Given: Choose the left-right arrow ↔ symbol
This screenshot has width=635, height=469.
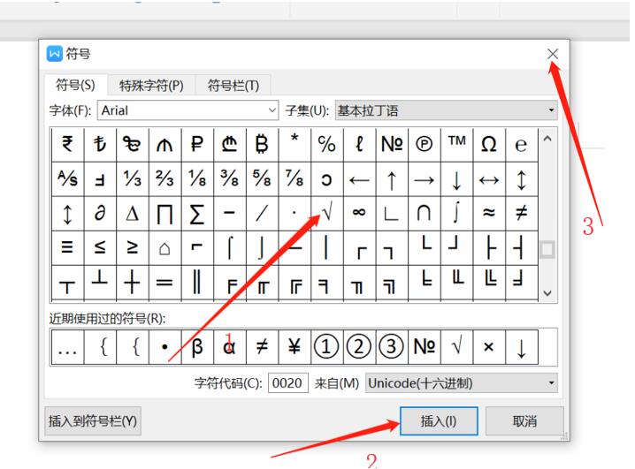Looking at the screenshot, I should pyautogui.click(x=489, y=179).
